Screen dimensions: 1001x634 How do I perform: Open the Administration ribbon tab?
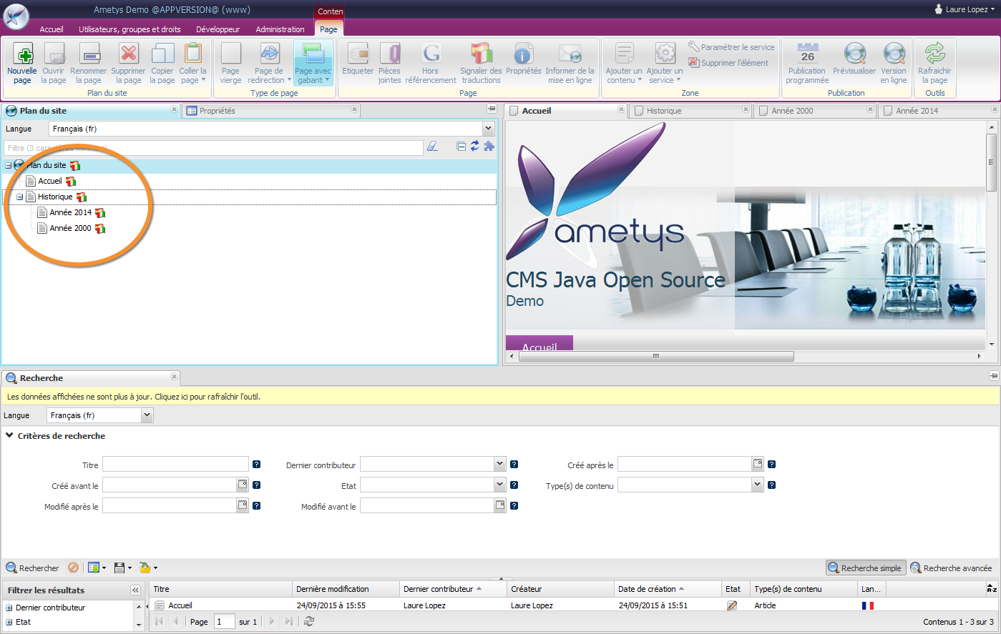tap(280, 29)
